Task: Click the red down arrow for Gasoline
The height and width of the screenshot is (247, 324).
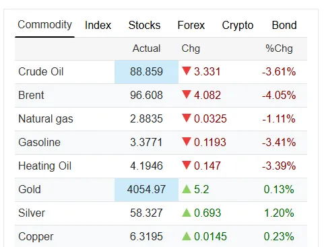Action: pos(187,141)
